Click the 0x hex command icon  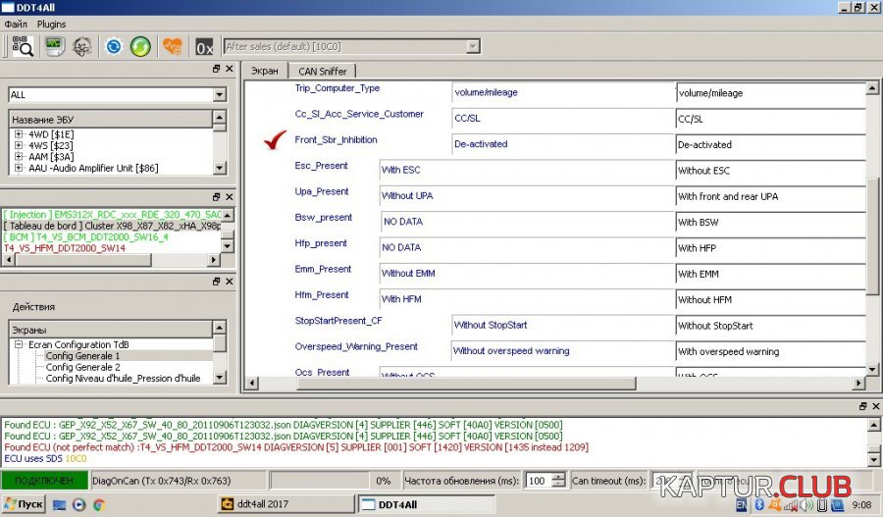[204, 46]
